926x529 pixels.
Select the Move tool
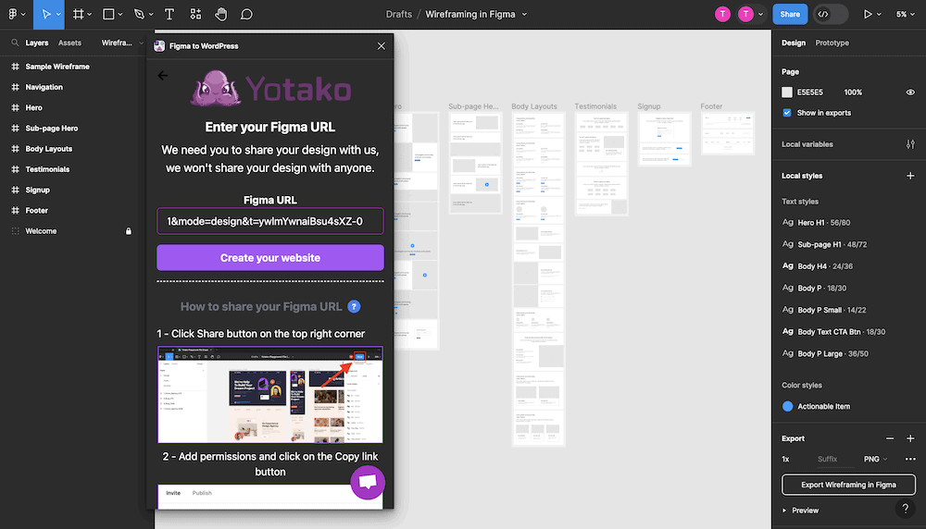[45, 14]
